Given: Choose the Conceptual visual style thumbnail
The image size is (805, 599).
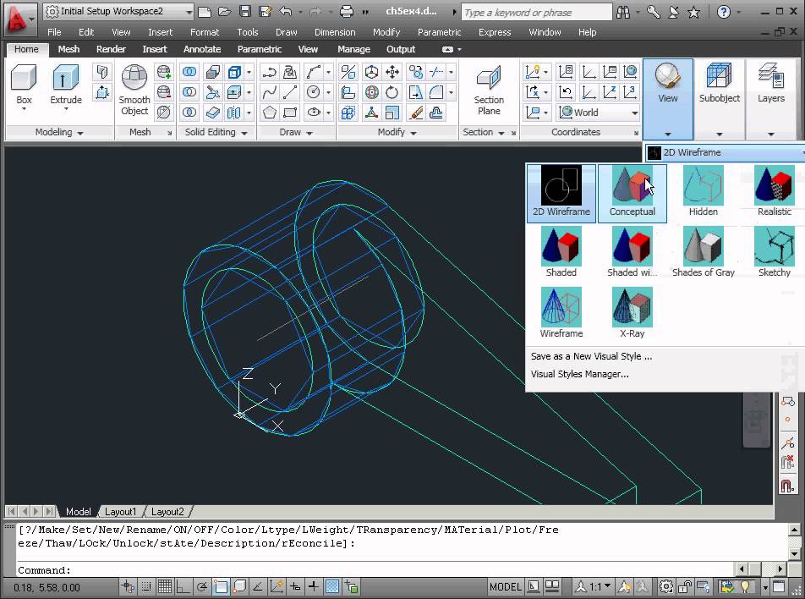Looking at the screenshot, I should point(632,192).
